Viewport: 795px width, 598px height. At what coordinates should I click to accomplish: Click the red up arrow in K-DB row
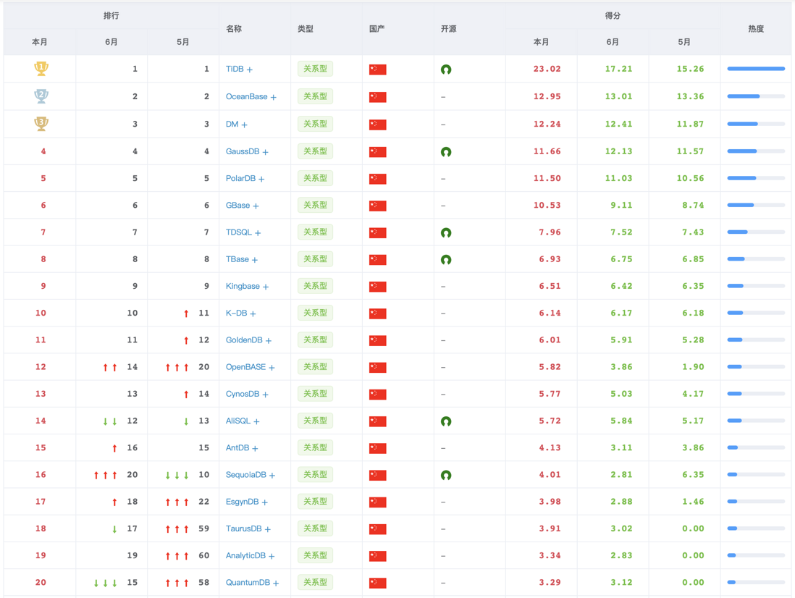(x=186, y=313)
